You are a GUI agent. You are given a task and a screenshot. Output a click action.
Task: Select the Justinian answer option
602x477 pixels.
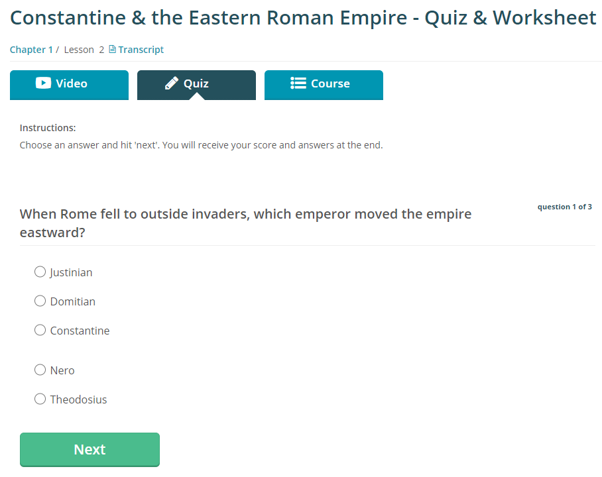click(x=40, y=272)
